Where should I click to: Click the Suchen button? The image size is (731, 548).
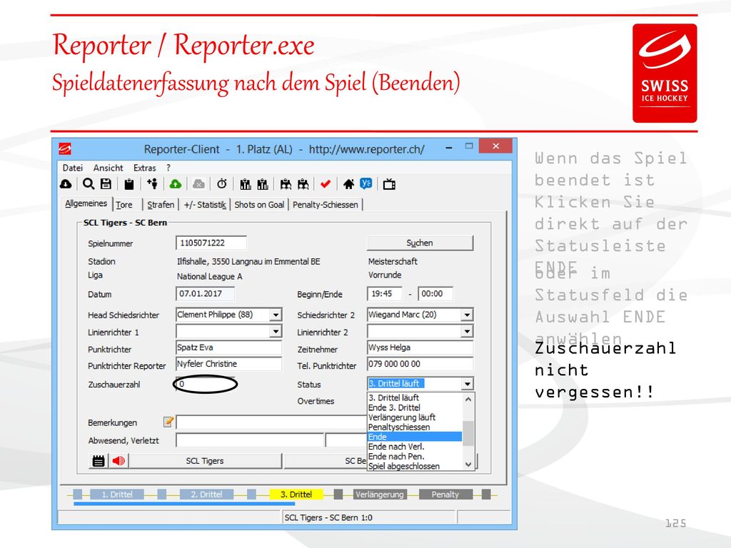pos(420,243)
